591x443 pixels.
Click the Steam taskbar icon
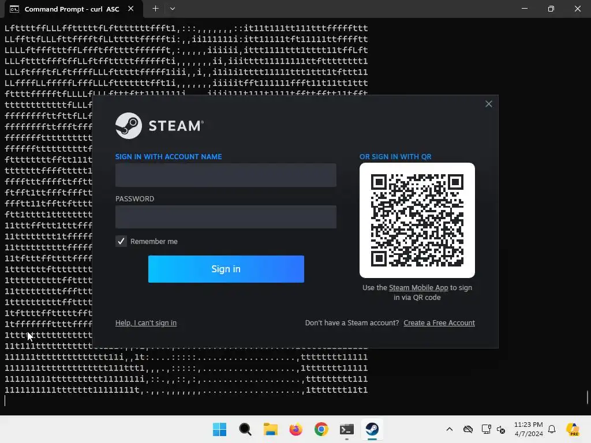pyautogui.click(x=372, y=429)
